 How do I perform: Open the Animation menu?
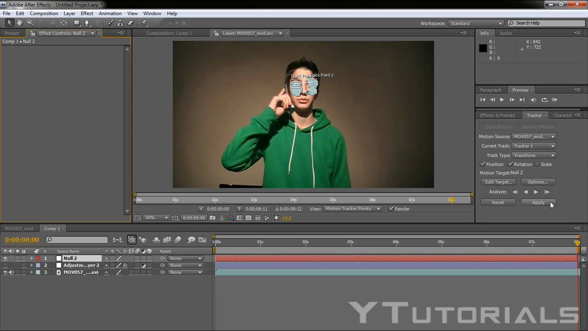point(110,13)
